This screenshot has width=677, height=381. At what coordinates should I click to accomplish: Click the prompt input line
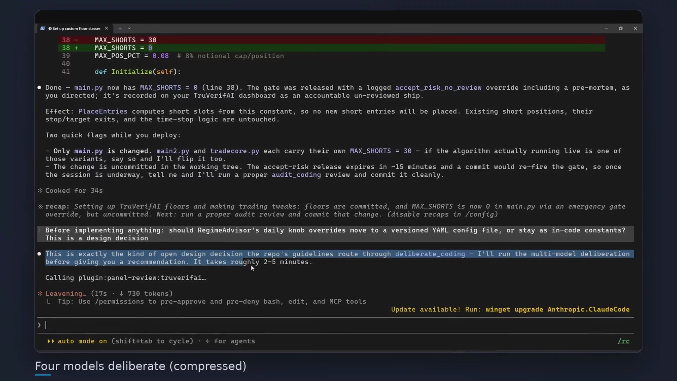point(335,325)
